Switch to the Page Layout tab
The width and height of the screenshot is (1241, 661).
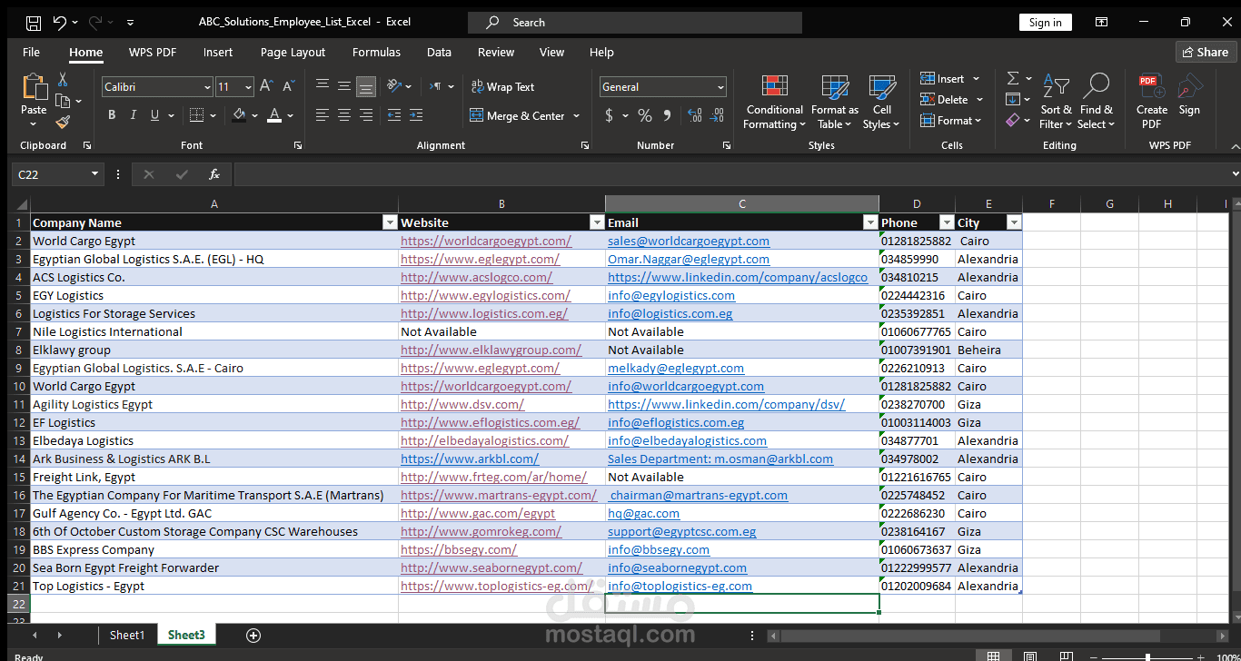tap(293, 52)
